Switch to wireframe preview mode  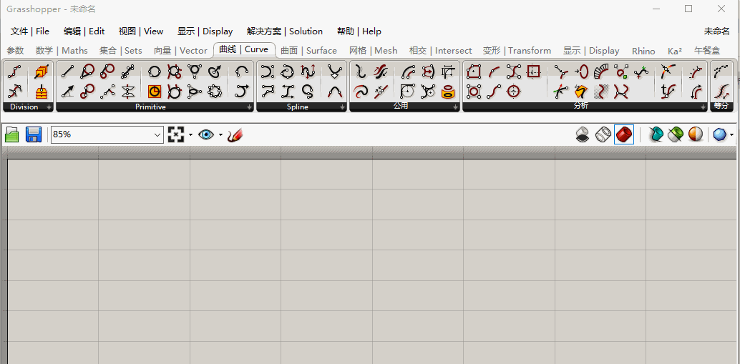(603, 135)
